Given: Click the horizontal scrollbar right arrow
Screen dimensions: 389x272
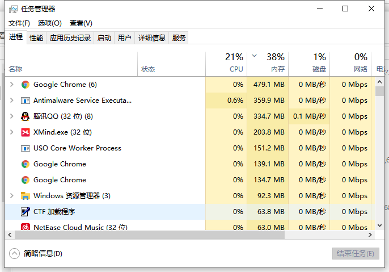Looking at the screenshot, I should coord(370,235).
